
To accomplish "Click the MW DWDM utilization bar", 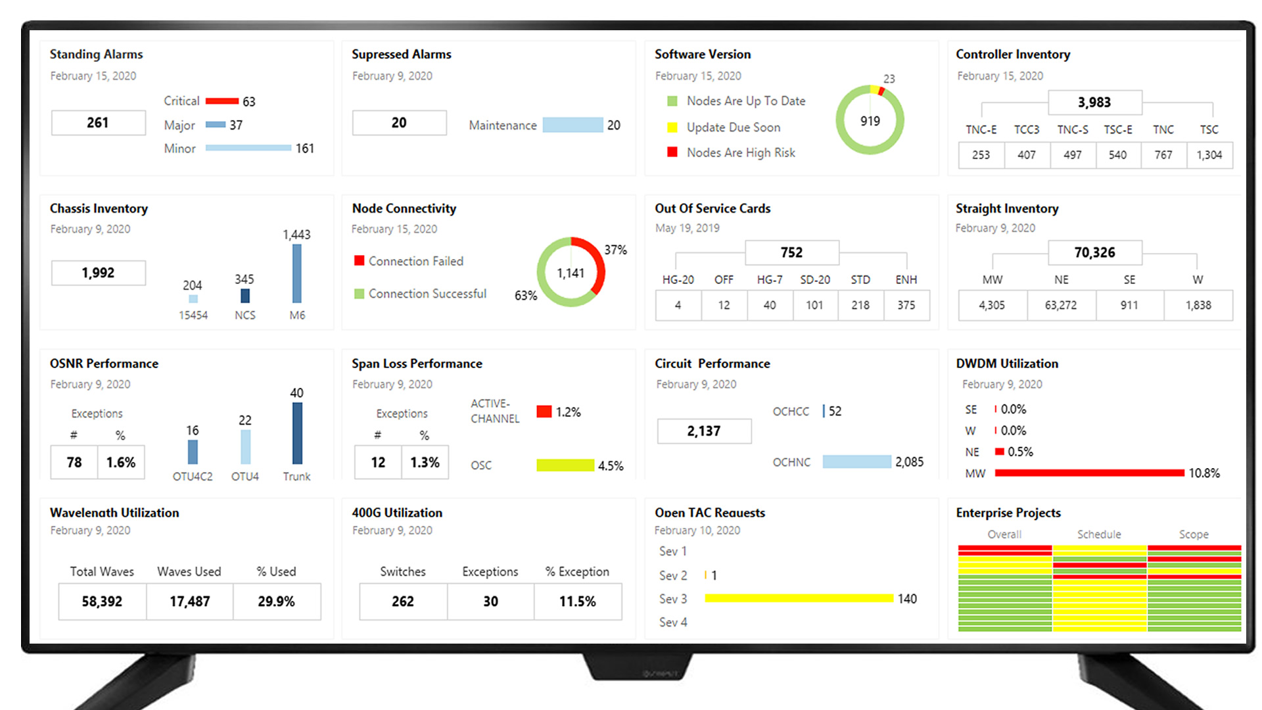I will 1089,473.
